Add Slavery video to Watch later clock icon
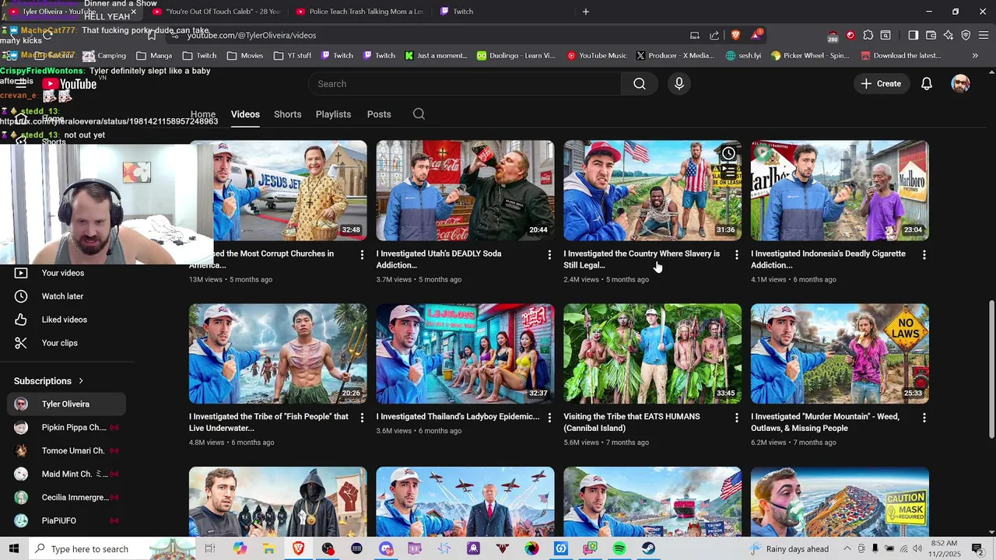 pos(728,153)
